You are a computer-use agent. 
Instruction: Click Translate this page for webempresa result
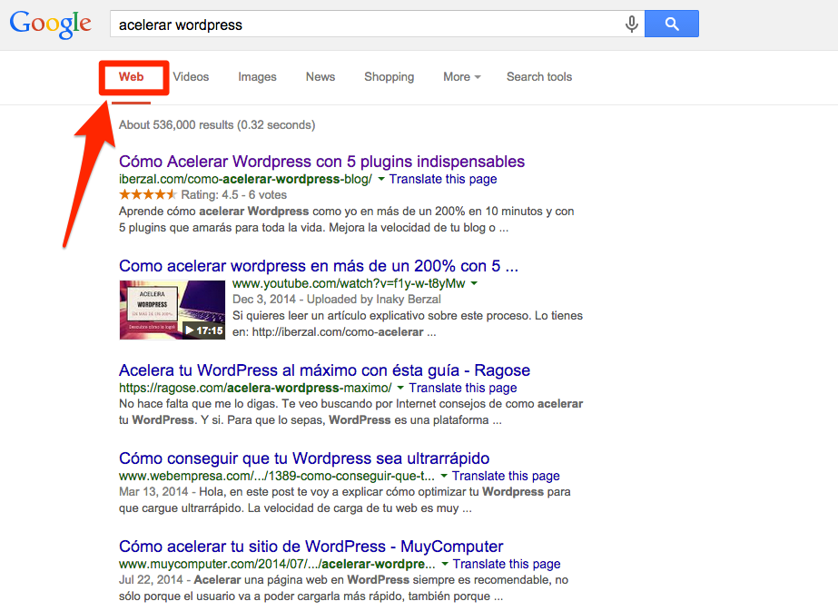click(x=506, y=476)
